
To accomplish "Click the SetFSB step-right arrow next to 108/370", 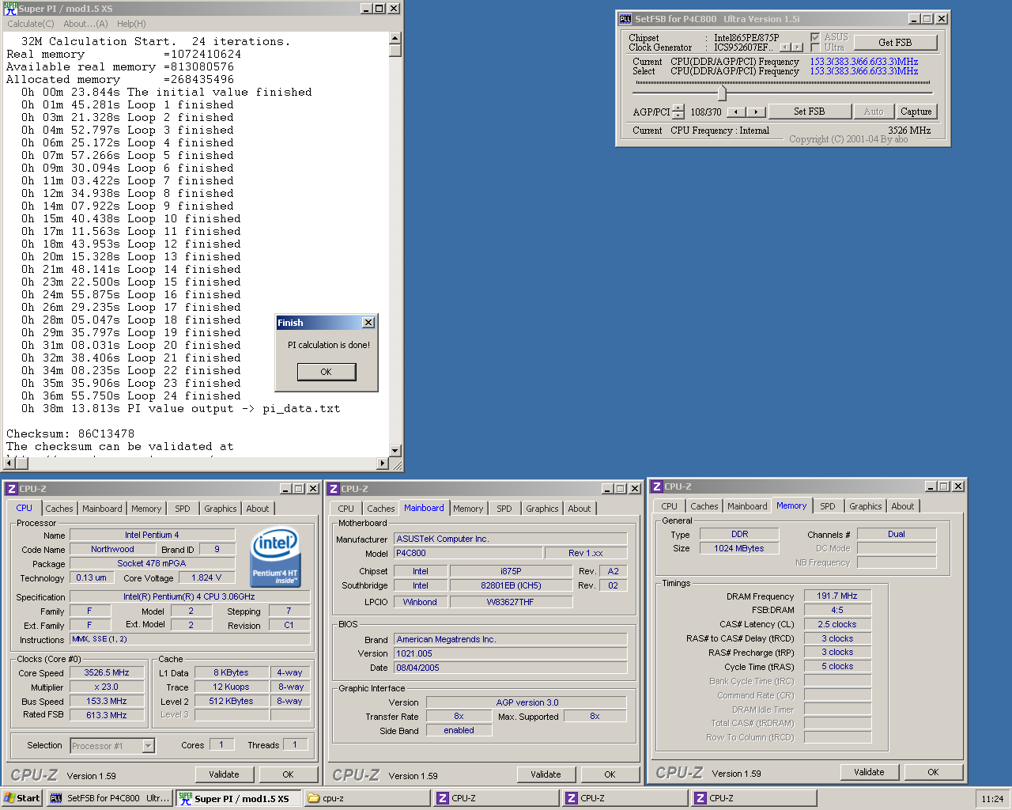I will click(x=757, y=112).
